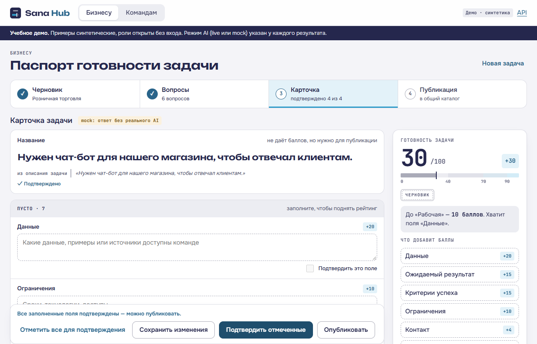Click the 'Демо · синтетика' badge
Viewport: 537px width, 344px height.
[x=488, y=13]
